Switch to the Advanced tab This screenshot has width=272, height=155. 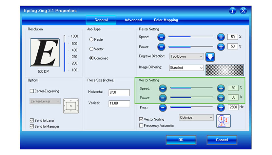(x=133, y=20)
